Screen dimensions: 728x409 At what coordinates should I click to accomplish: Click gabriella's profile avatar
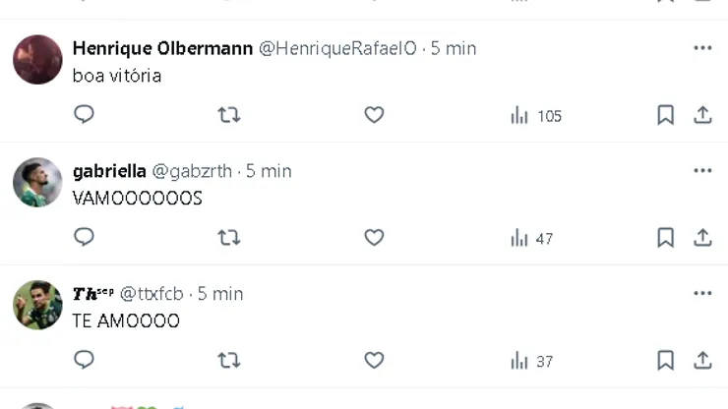37,182
